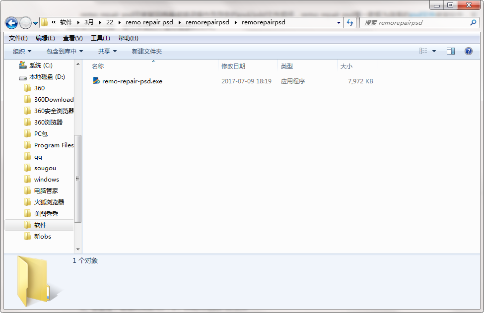The image size is (484, 313).
Task: Click the 2017-07-09 18:19 date cell
Action: [246, 81]
